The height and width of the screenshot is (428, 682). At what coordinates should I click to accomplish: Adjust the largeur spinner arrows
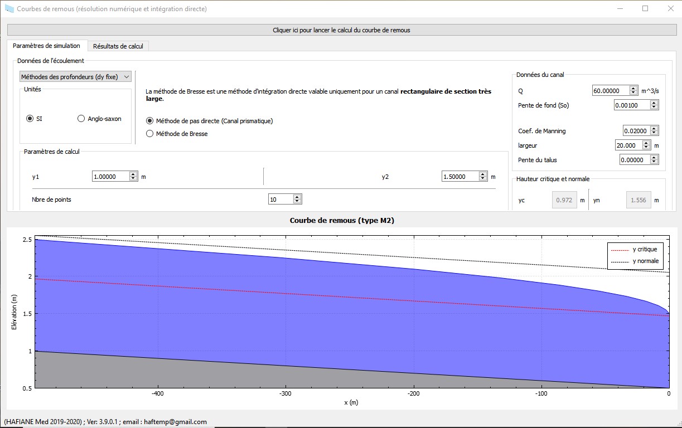pos(646,145)
